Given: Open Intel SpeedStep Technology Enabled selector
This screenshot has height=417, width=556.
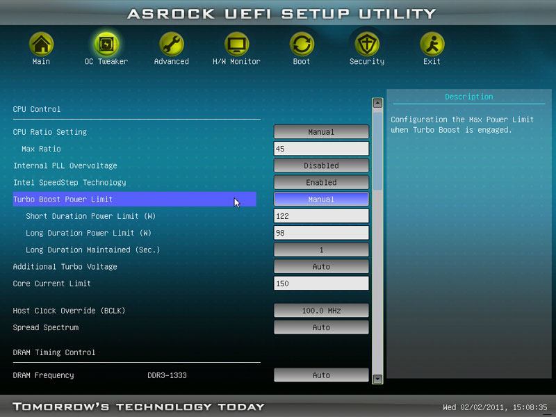Looking at the screenshot, I should pyautogui.click(x=321, y=182).
